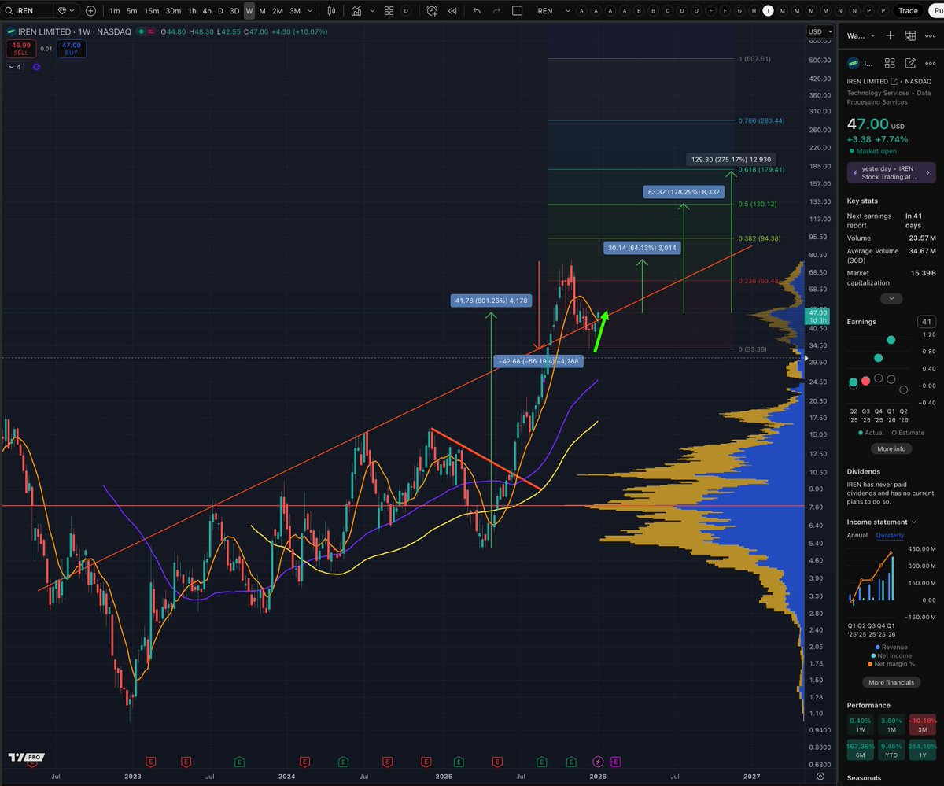
Task: Click the 41 days badge beside Earnings
Action: pos(926,322)
